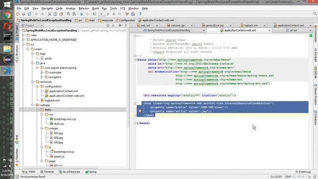The width and height of the screenshot is (318, 179).
Task: Open the VCS menu
Action: (123, 8)
